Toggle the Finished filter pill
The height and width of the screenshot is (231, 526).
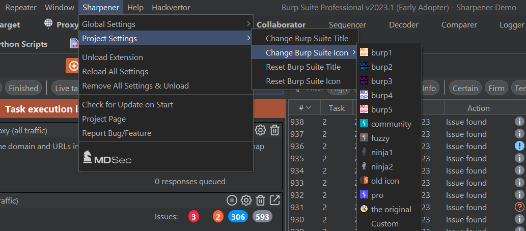tap(23, 88)
